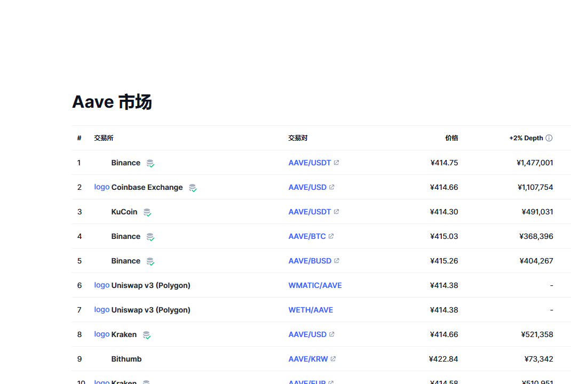Click the Aave 市场 heading
This screenshot has width=571, height=384.
click(x=112, y=101)
